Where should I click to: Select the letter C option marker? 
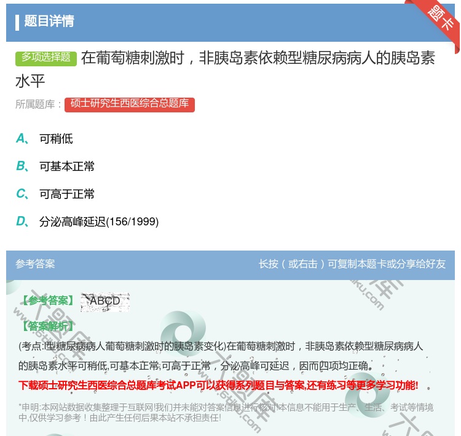22,194
